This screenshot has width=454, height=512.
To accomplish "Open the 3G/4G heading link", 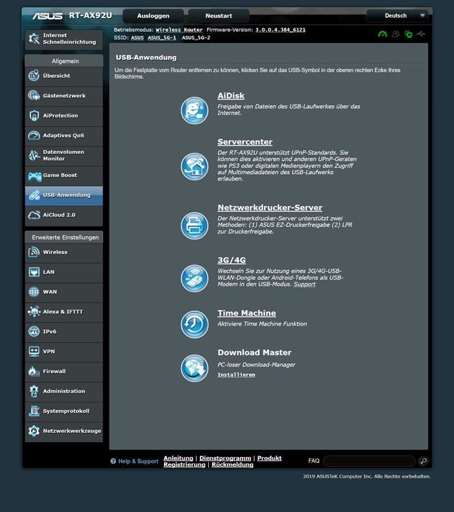I will click(232, 260).
